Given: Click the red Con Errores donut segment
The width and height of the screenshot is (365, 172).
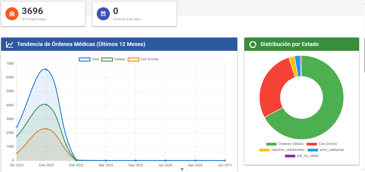Looking at the screenshot, I should click(272, 87).
